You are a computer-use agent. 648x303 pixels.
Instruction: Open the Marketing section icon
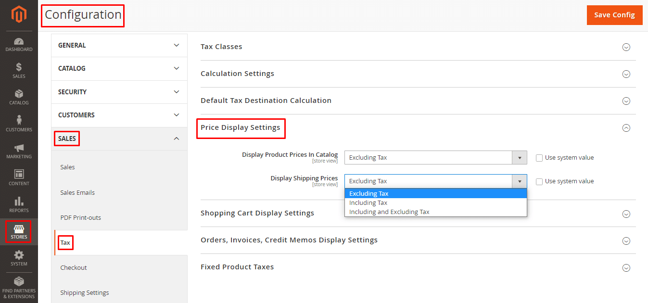19,151
